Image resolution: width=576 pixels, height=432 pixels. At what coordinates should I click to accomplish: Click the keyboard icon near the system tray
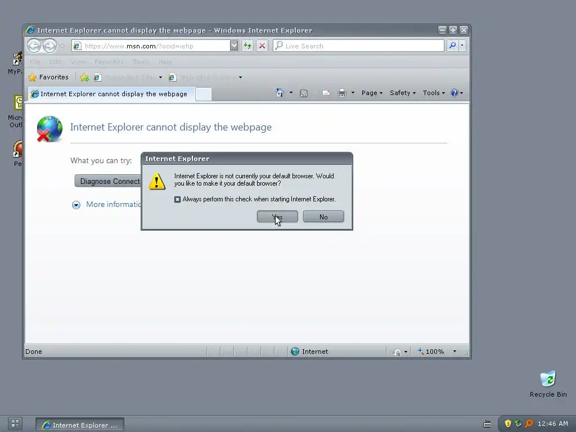tap(487, 424)
